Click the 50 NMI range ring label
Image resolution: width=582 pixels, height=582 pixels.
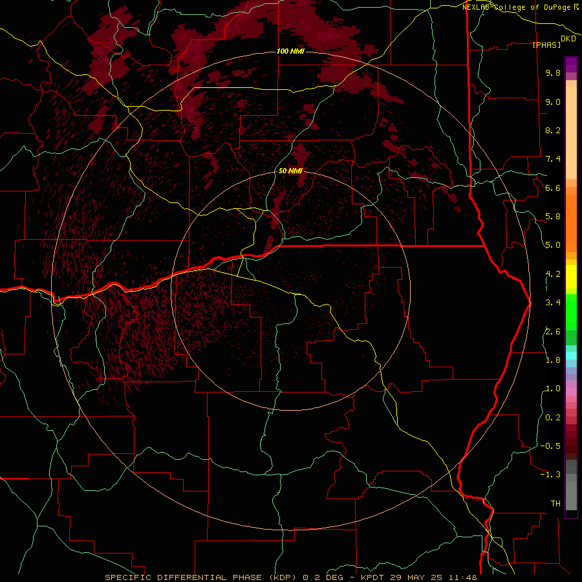click(290, 171)
